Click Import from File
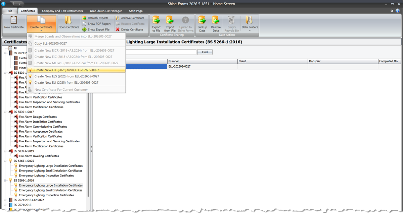Image resolution: width=403 pixels, height=213 pixels. pyautogui.click(x=170, y=24)
